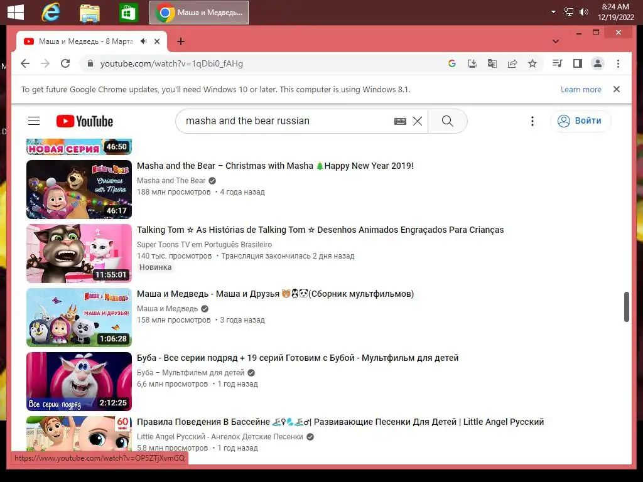Share this page using the share icon
The image size is (643, 482).
click(512, 63)
